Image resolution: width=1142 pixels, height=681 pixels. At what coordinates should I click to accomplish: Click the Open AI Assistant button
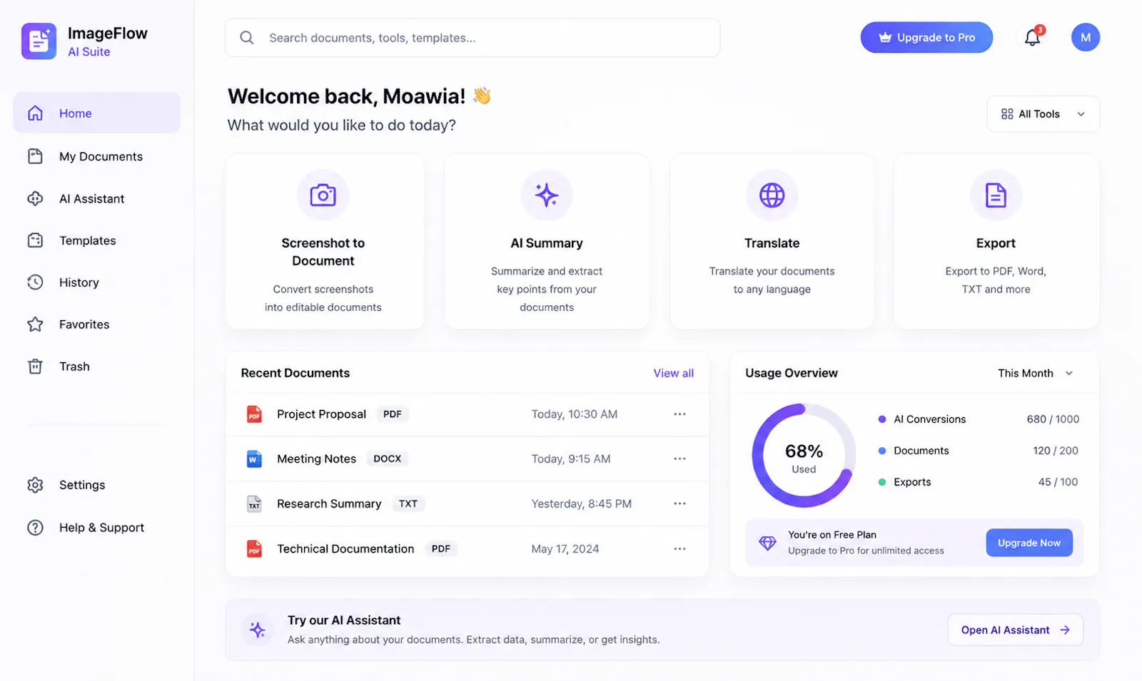pyautogui.click(x=1015, y=630)
